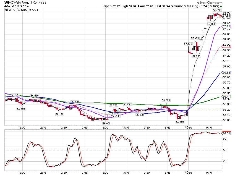Viewport: 235px width, 175px height.
Task: Click the 56.000 low price annotation
Action: (106, 124)
